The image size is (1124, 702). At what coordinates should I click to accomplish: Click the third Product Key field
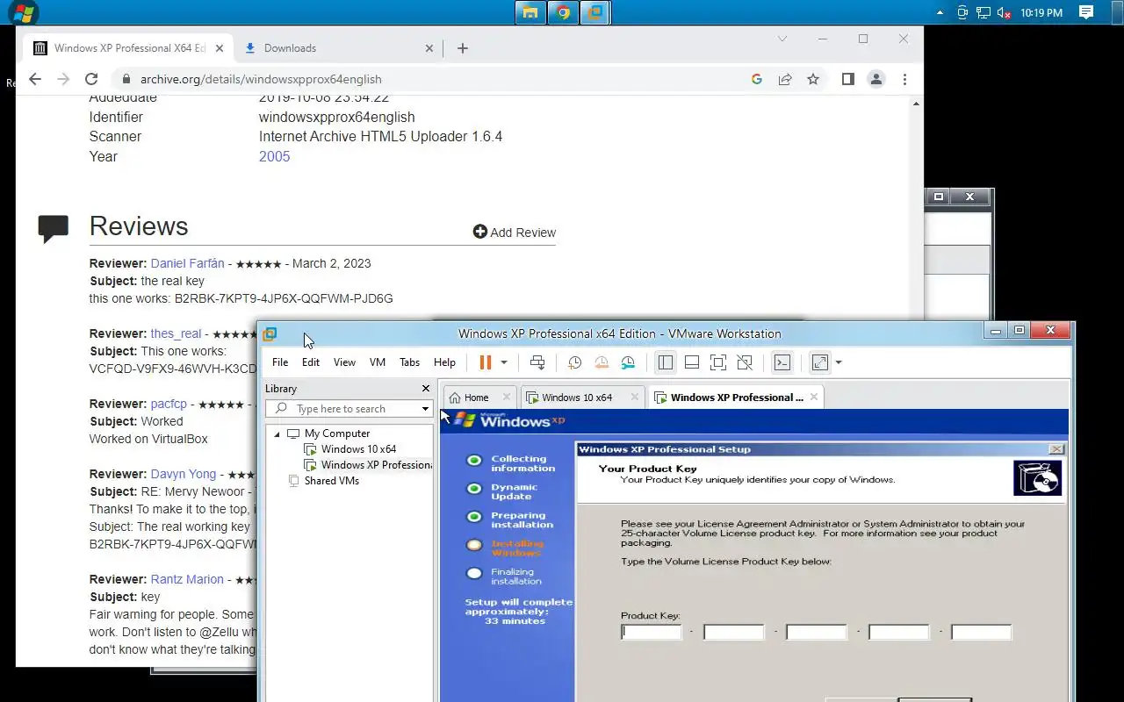[817, 632]
